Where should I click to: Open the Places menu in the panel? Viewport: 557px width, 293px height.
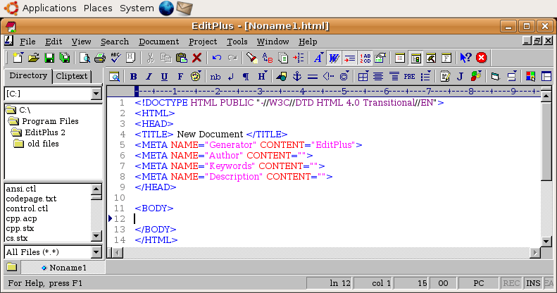point(98,8)
